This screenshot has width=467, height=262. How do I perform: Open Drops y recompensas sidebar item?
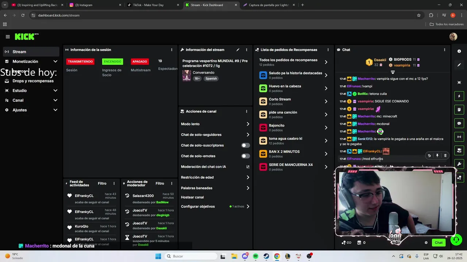click(x=31, y=81)
